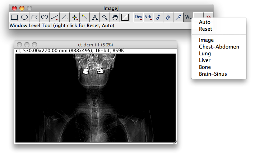The height and width of the screenshot is (155, 255).
Task: Minimize the ImageJ window with yellow button
Action: pos(22,8)
